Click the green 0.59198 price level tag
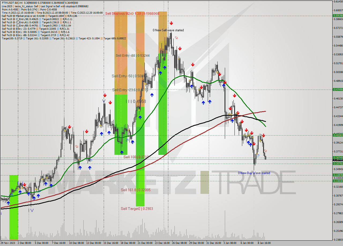The height and width of the screenshot is (246, 343). [338, 16]
